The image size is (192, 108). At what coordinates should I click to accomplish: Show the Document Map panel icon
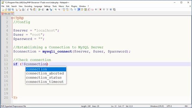85,10
